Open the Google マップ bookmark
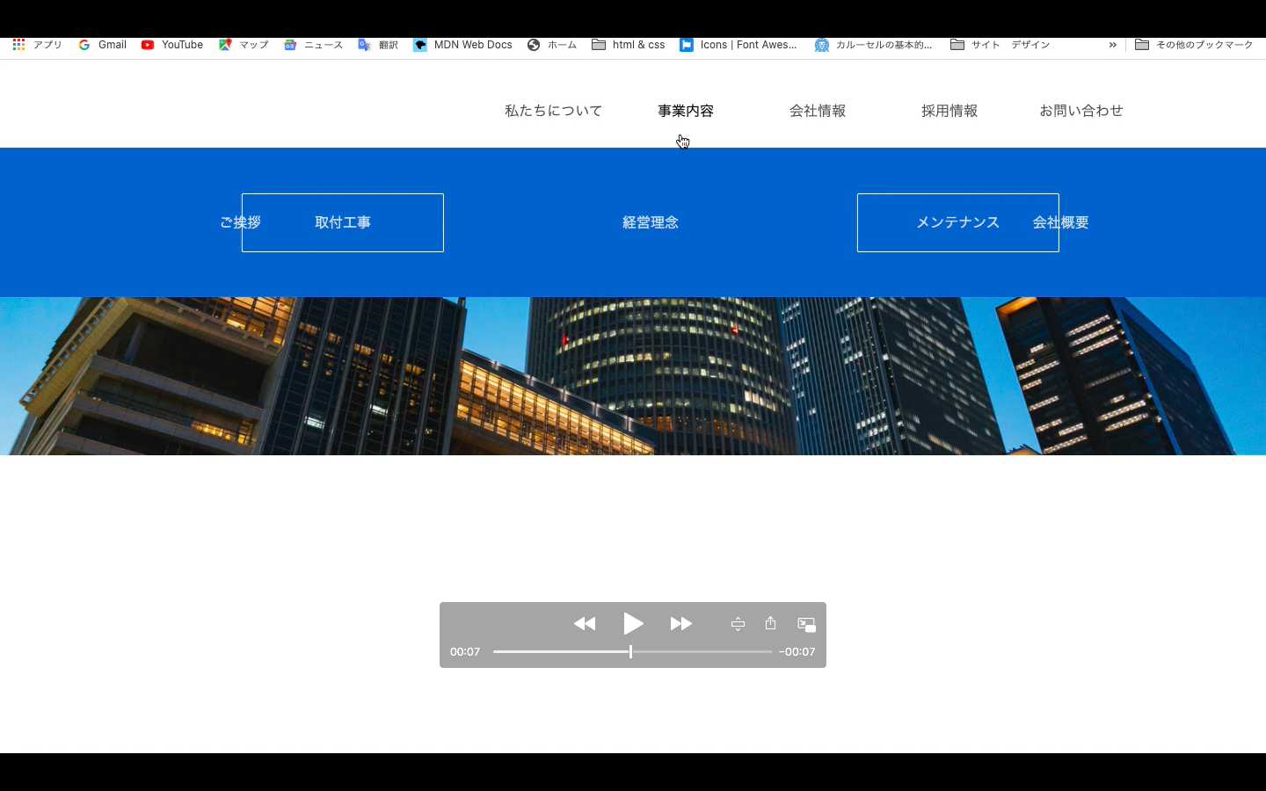Viewport: 1266px width, 791px height. tap(244, 45)
